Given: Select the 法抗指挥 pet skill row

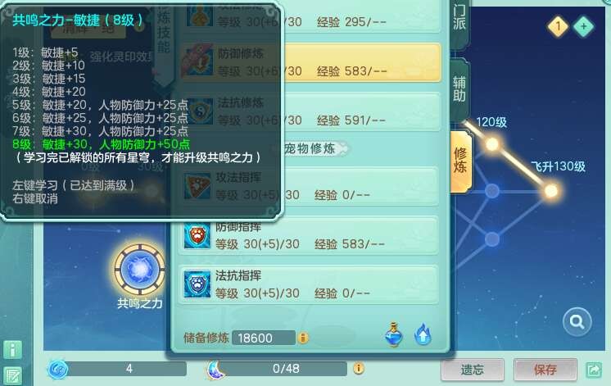Looking at the screenshot, I should tap(308, 284).
